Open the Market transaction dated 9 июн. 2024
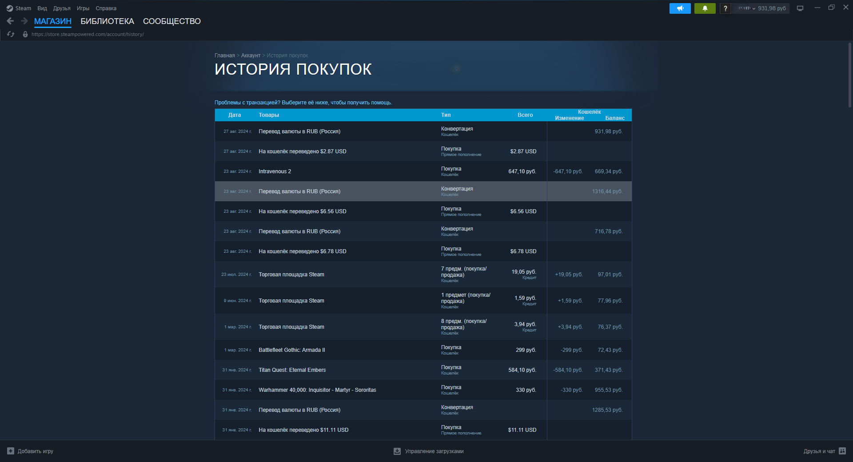 pos(423,301)
